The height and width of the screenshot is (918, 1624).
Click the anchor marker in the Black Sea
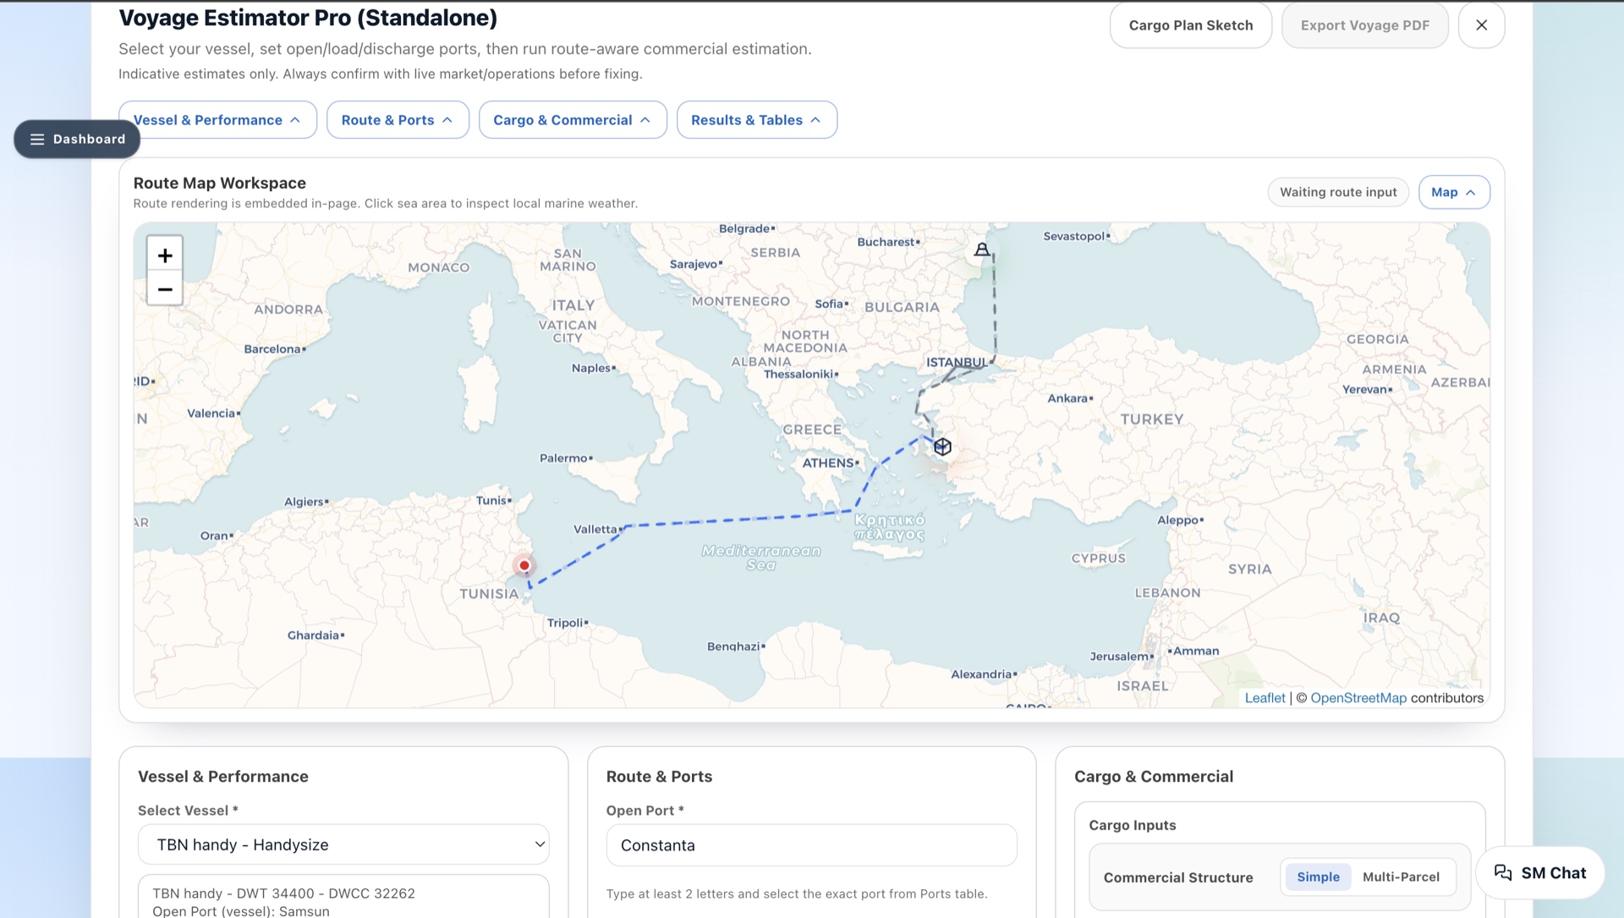point(982,250)
